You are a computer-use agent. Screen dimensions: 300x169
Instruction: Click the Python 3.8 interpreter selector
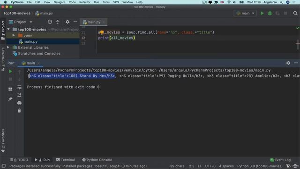tap(260, 166)
